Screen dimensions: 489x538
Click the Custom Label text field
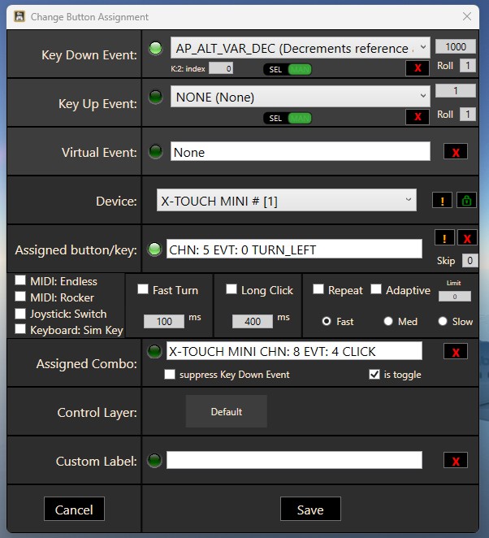tap(294, 461)
